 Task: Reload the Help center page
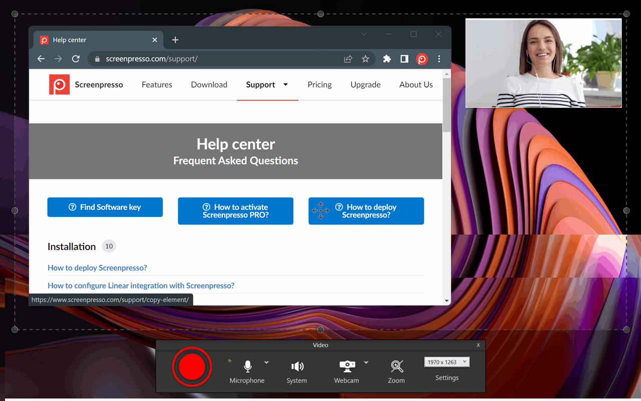pyautogui.click(x=76, y=59)
